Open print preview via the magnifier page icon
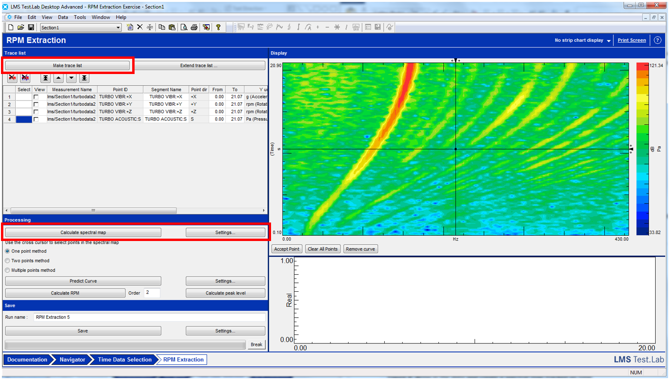The image size is (670, 380). [184, 28]
